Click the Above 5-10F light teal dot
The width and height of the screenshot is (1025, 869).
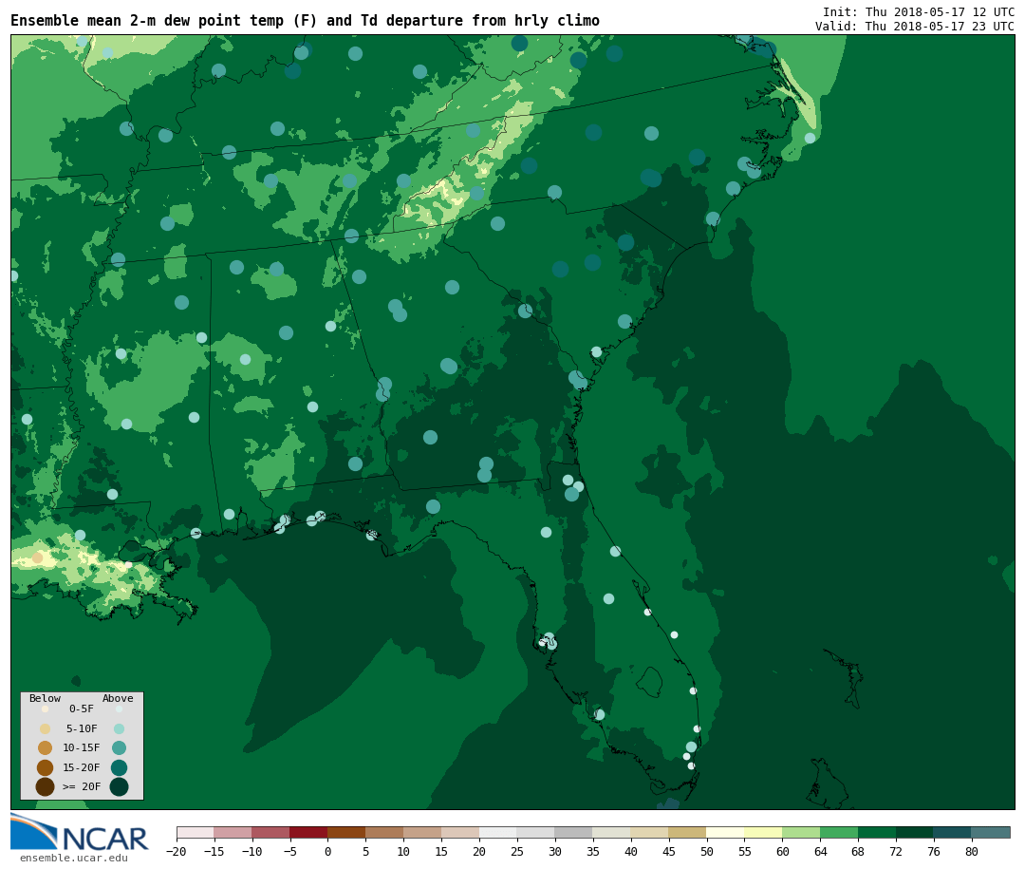119,729
